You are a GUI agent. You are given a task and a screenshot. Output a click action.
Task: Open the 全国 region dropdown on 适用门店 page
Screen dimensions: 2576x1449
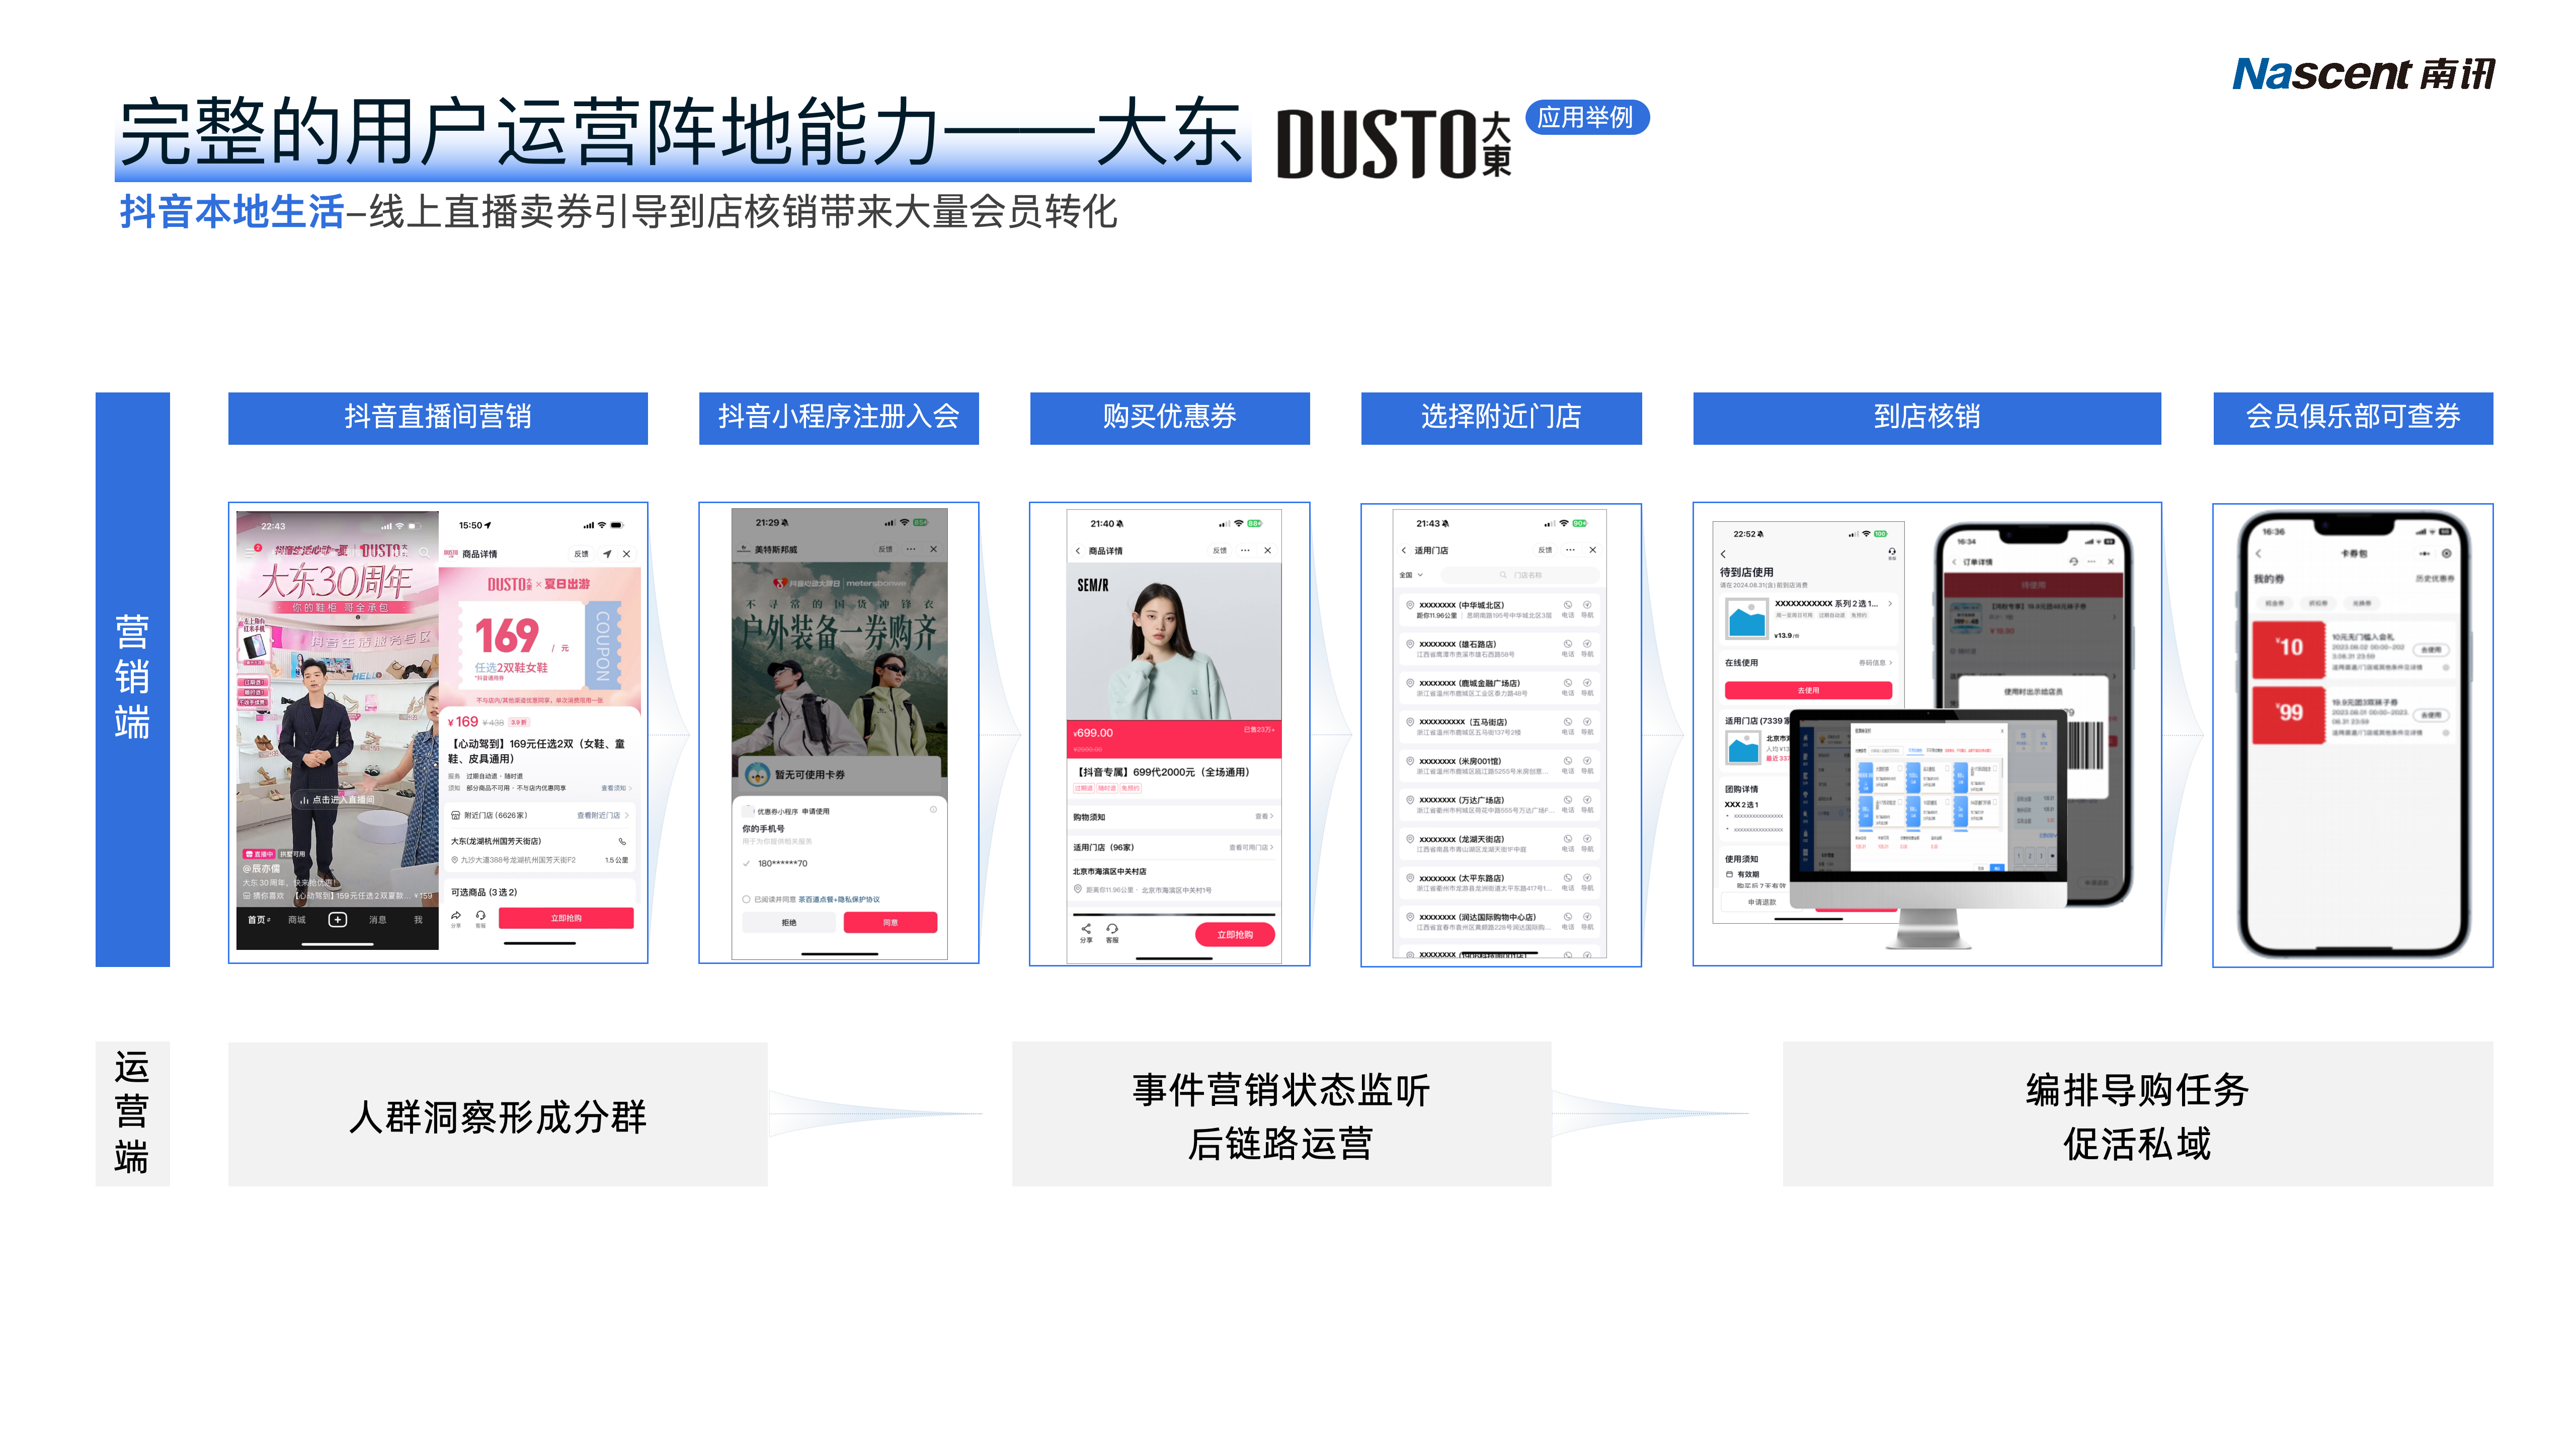(x=1410, y=575)
